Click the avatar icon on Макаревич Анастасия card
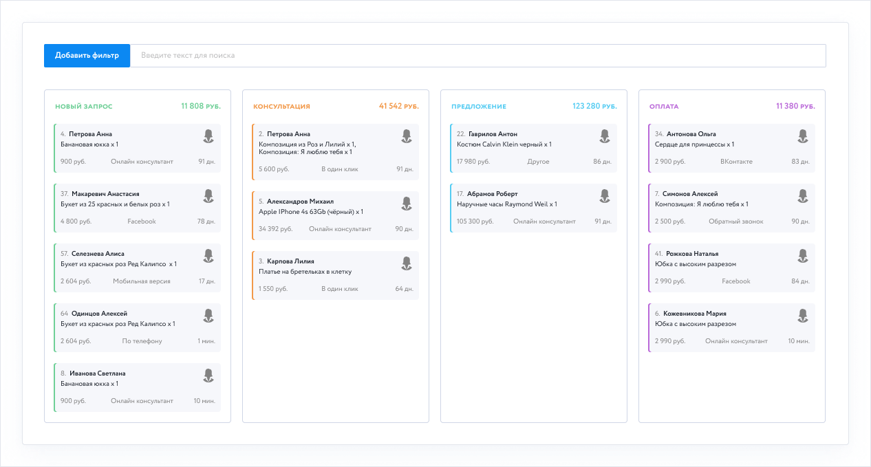This screenshot has height=467, width=871. coord(208,196)
